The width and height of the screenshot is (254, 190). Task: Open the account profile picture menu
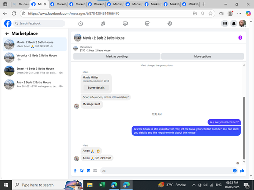[242, 23]
